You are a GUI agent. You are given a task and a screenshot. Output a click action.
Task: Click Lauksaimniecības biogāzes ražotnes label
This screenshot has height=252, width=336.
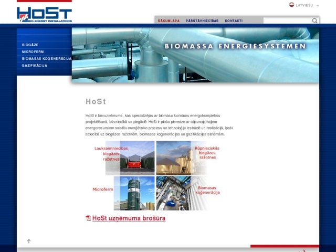click(111, 154)
